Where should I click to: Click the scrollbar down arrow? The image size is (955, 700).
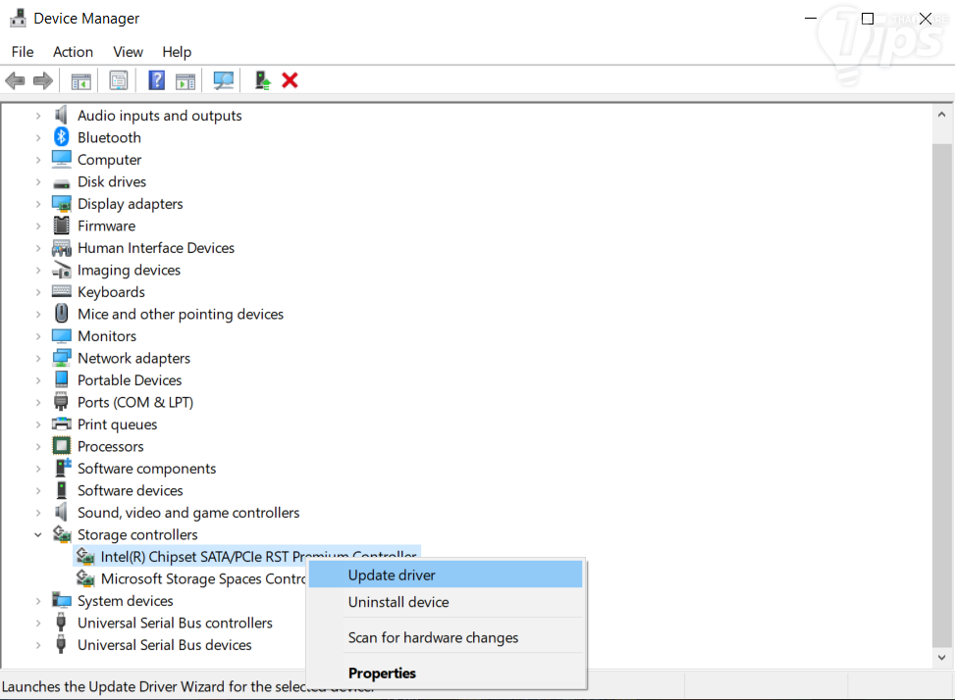point(941,658)
